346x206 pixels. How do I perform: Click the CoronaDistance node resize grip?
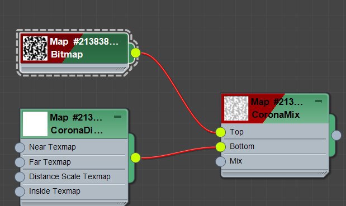(x=122, y=203)
